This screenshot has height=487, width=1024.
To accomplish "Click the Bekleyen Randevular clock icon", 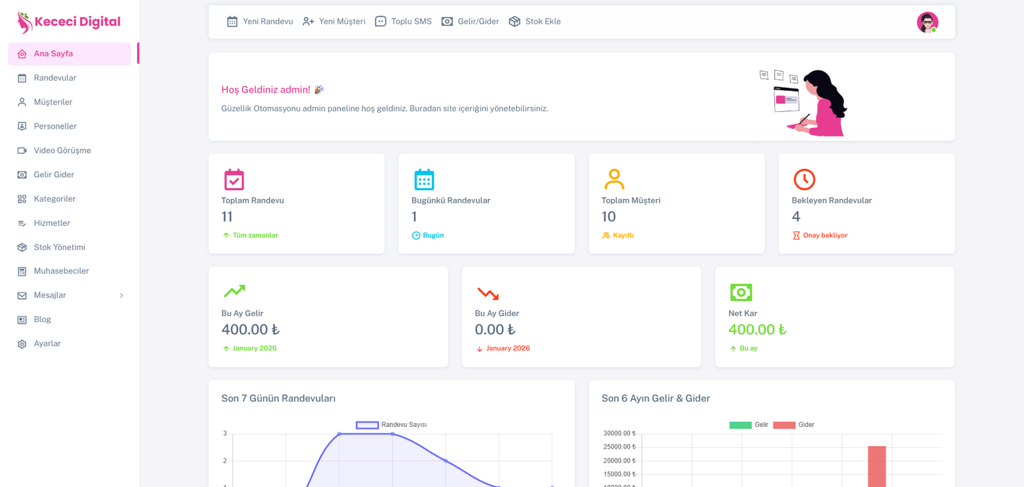I will [x=804, y=180].
